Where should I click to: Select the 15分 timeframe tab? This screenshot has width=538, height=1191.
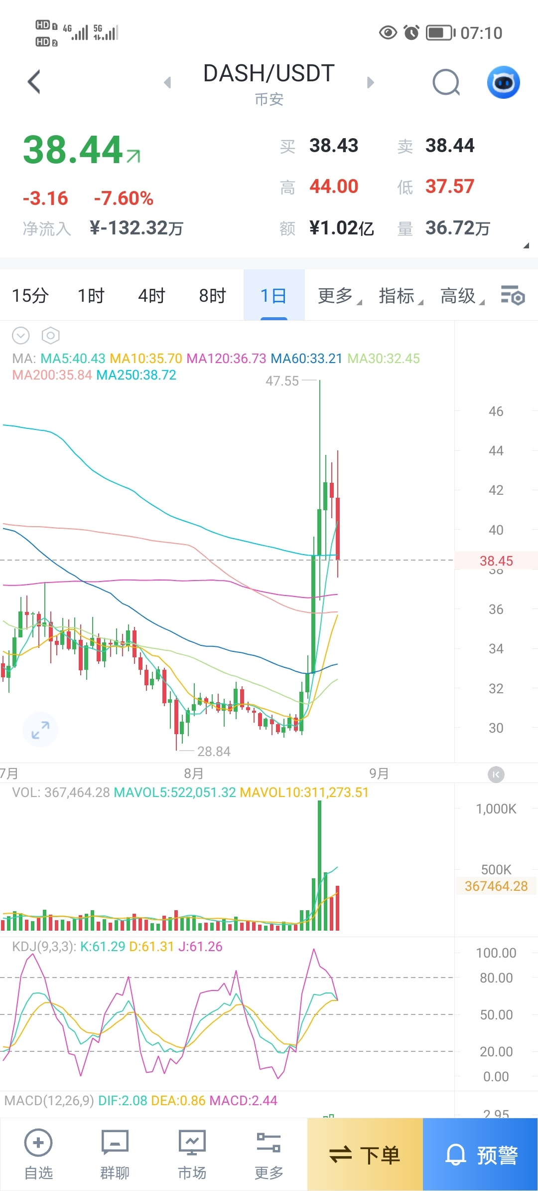tap(30, 296)
